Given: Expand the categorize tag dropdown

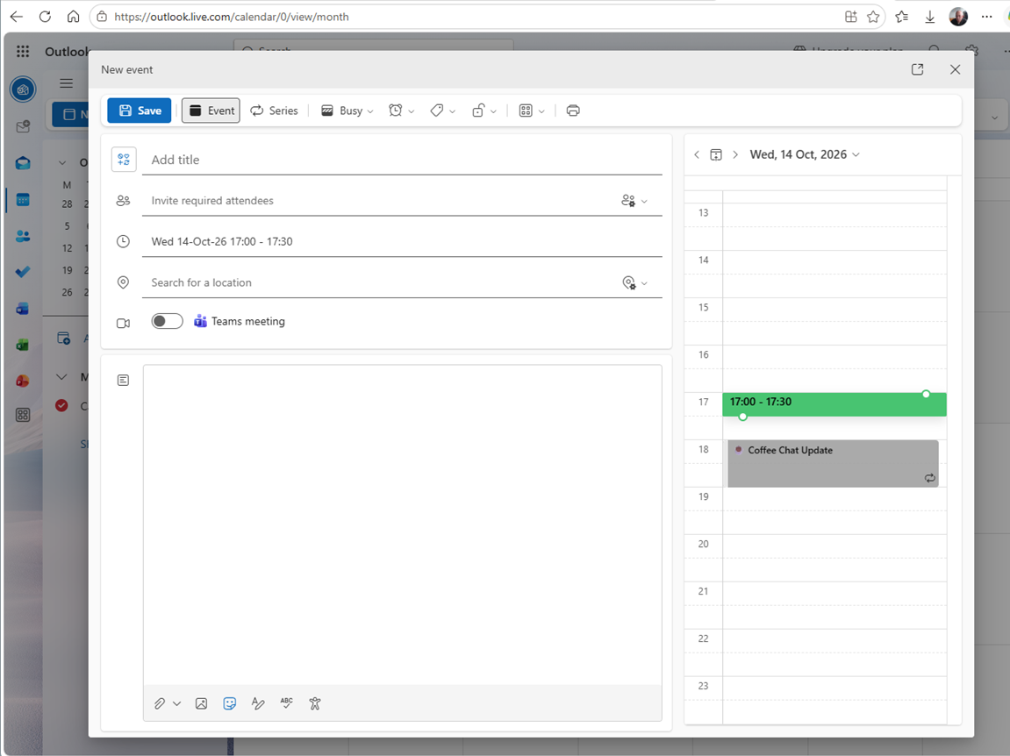Looking at the screenshot, I should tap(442, 111).
